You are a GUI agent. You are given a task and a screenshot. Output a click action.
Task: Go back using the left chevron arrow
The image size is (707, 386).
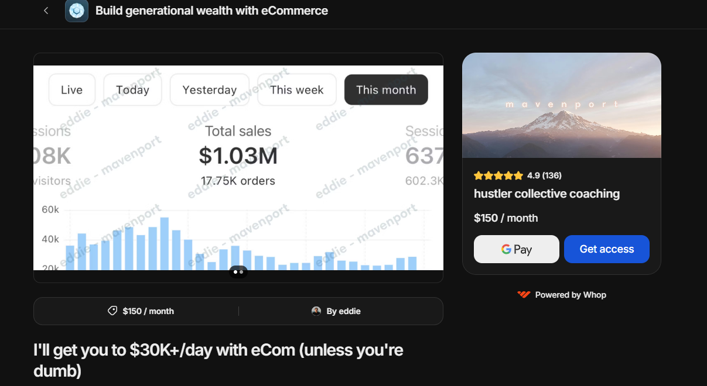tap(46, 11)
